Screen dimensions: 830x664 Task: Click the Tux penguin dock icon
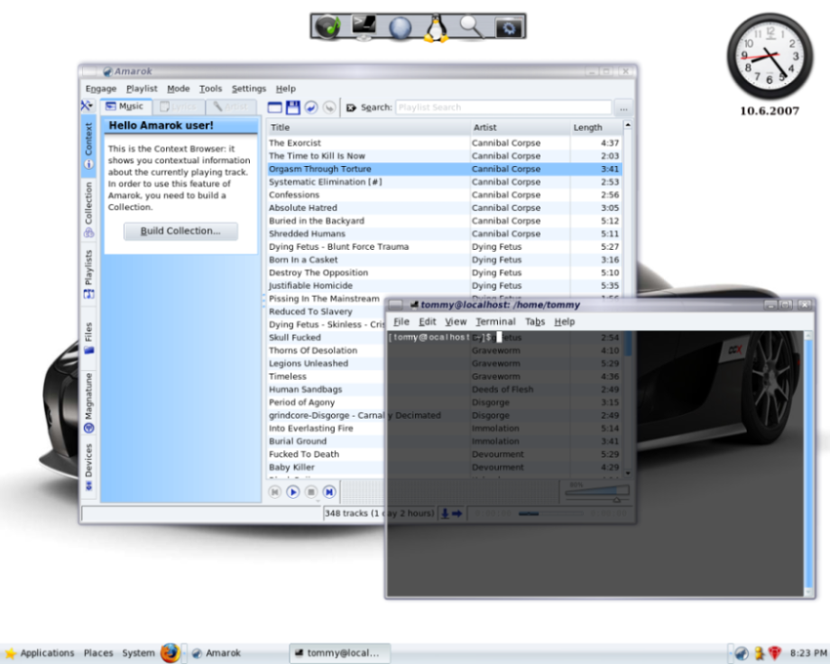436,28
